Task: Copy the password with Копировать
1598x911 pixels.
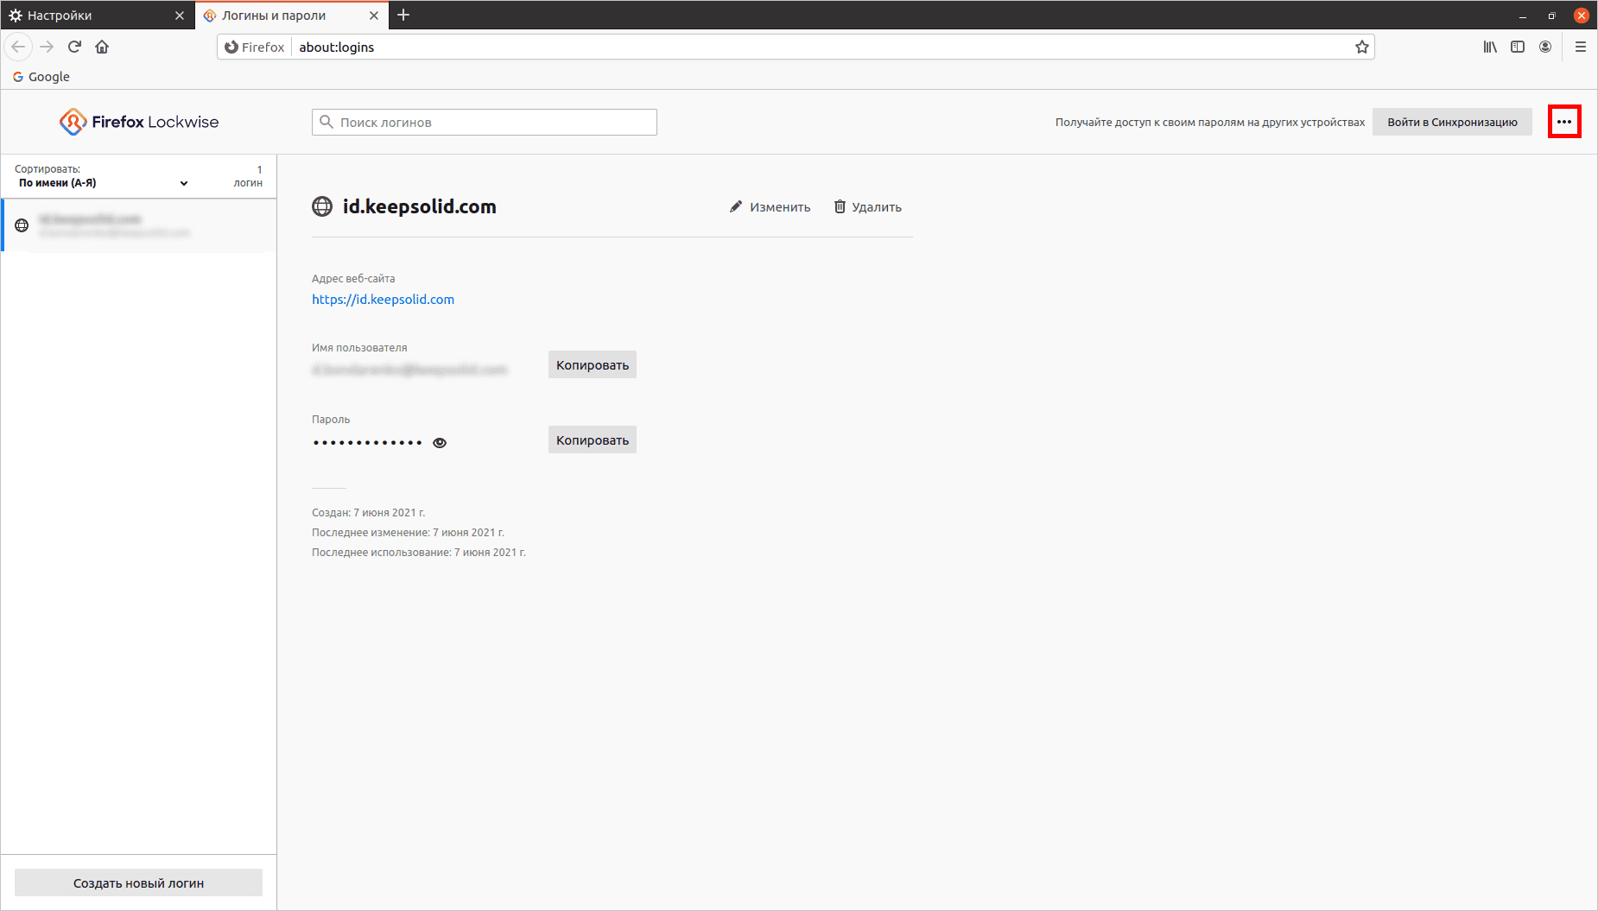Action: [592, 440]
